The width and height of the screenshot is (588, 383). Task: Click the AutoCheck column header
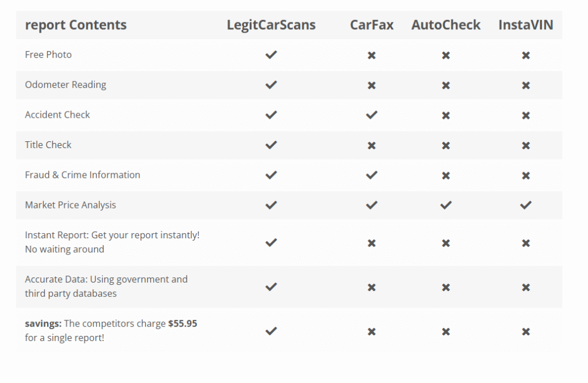[446, 25]
